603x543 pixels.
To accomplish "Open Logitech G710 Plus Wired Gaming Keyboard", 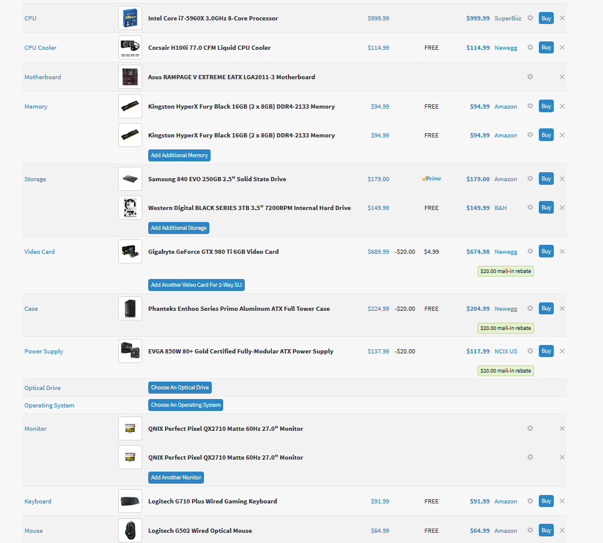I will click(212, 501).
